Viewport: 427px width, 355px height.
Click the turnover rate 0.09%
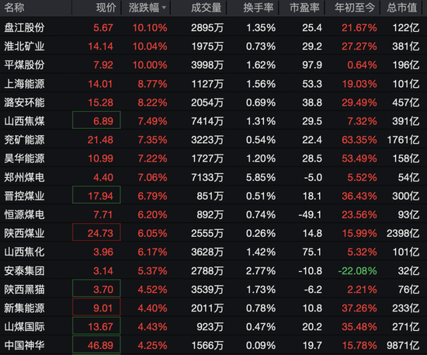[x=261, y=346]
